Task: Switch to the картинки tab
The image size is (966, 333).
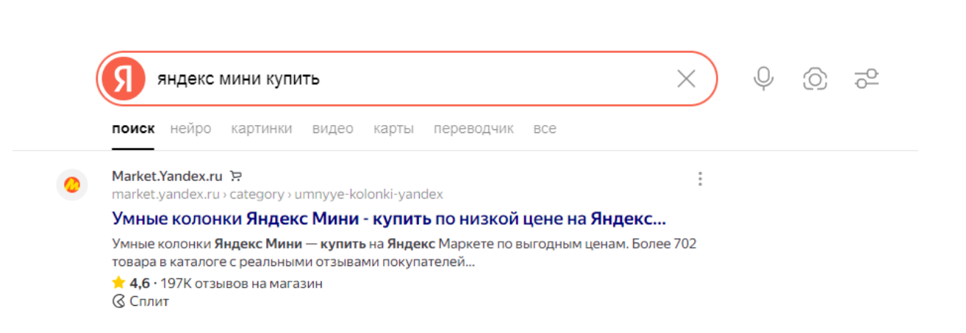Action: (262, 129)
